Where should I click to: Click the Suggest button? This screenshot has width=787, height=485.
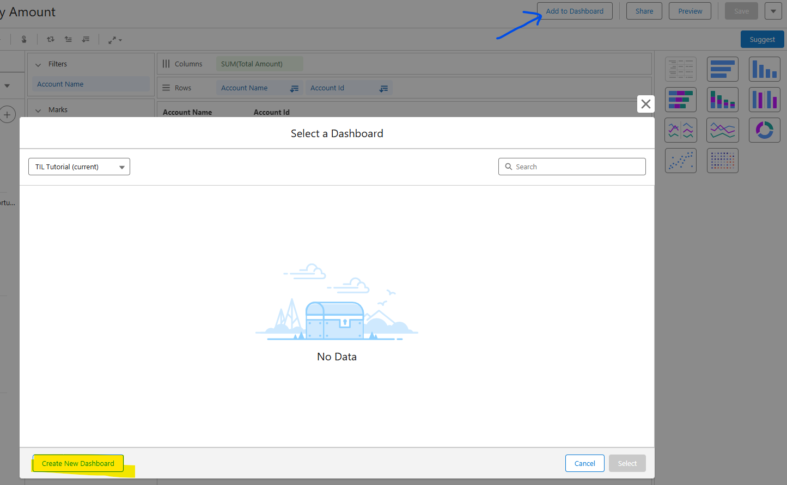tap(762, 39)
